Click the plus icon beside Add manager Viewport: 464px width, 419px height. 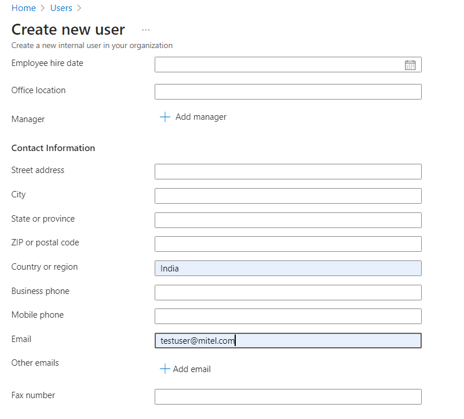pyautogui.click(x=165, y=117)
